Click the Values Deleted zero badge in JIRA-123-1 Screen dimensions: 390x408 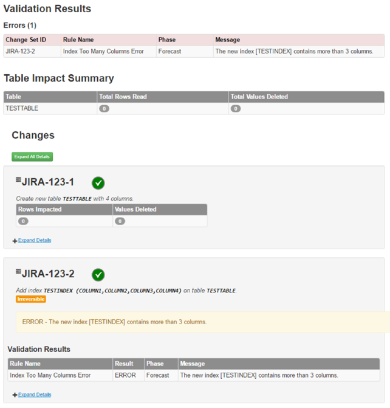tap(120, 221)
